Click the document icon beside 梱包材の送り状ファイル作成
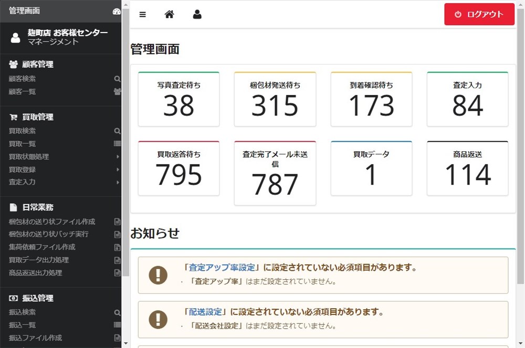The height and width of the screenshot is (348, 525). pyautogui.click(x=117, y=222)
